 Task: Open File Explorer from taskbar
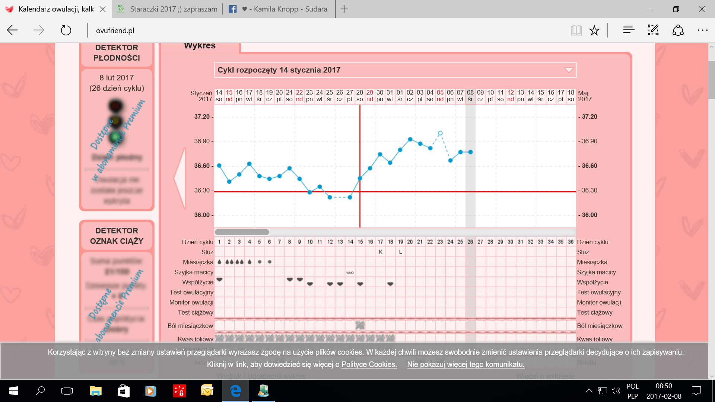coord(95,391)
